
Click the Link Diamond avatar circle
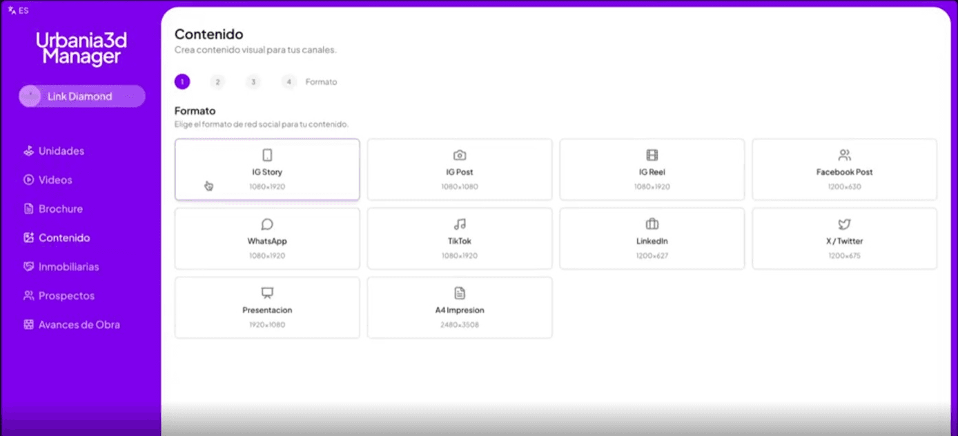pyautogui.click(x=30, y=97)
